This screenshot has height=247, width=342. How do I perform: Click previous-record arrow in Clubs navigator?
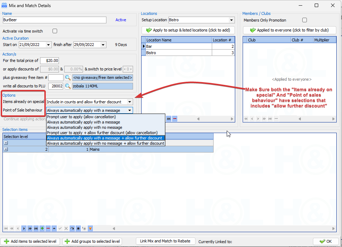coord(252,119)
